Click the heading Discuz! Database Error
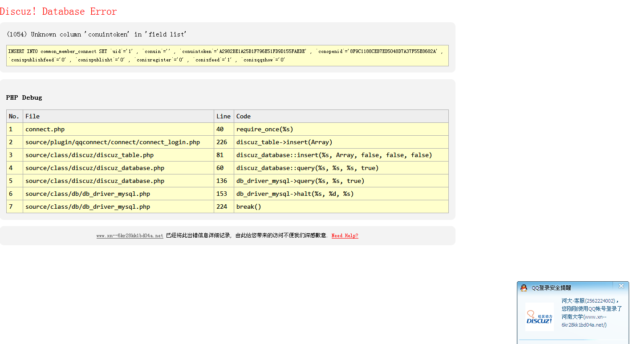This screenshot has height=344, width=630. [x=58, y=12]
